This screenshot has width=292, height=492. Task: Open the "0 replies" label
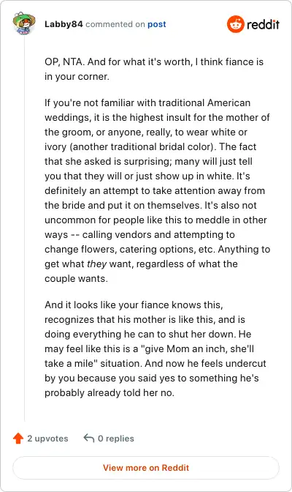coord(116,439)
